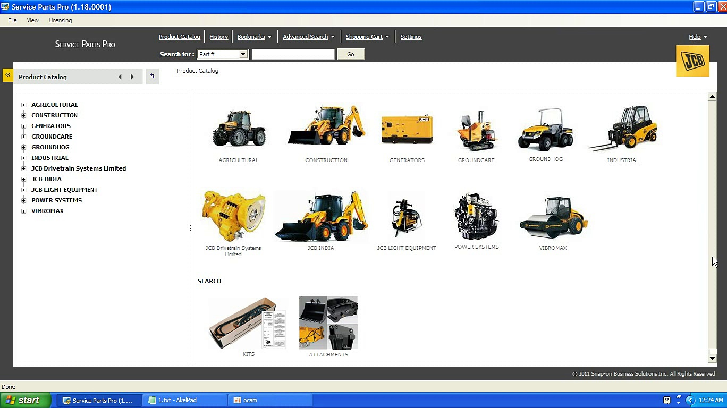Open the Power Systems engine image

click(x=477, y=216)
